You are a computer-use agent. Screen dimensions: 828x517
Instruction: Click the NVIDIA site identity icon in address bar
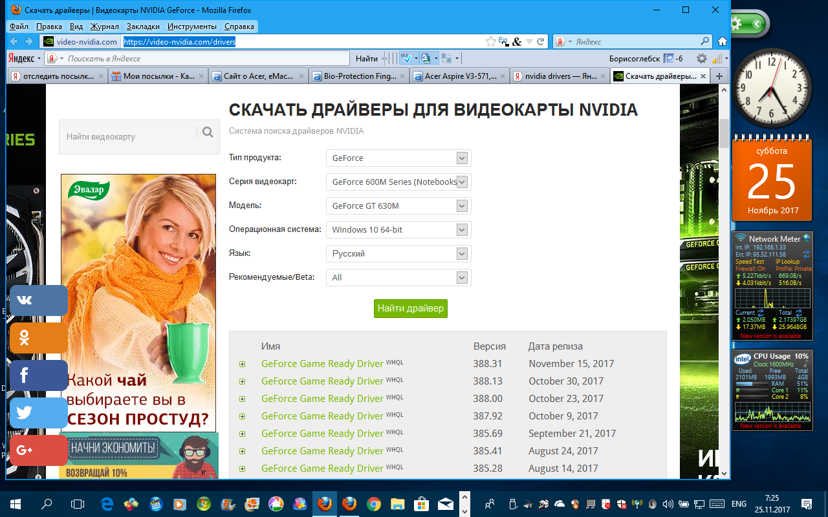(48, 41)
